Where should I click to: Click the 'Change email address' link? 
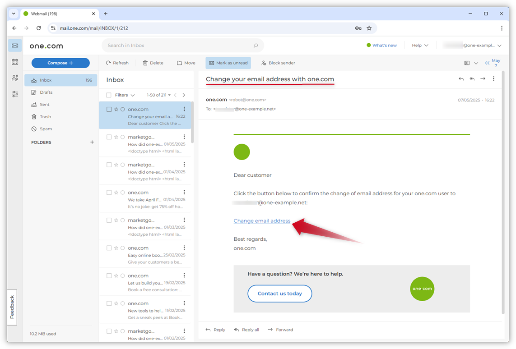pyautogui.click(x=262, y=221)
